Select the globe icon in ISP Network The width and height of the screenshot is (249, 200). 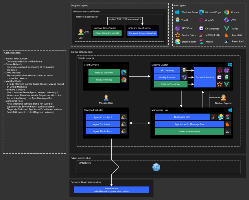pyautogui.click(x=156, y=167)
